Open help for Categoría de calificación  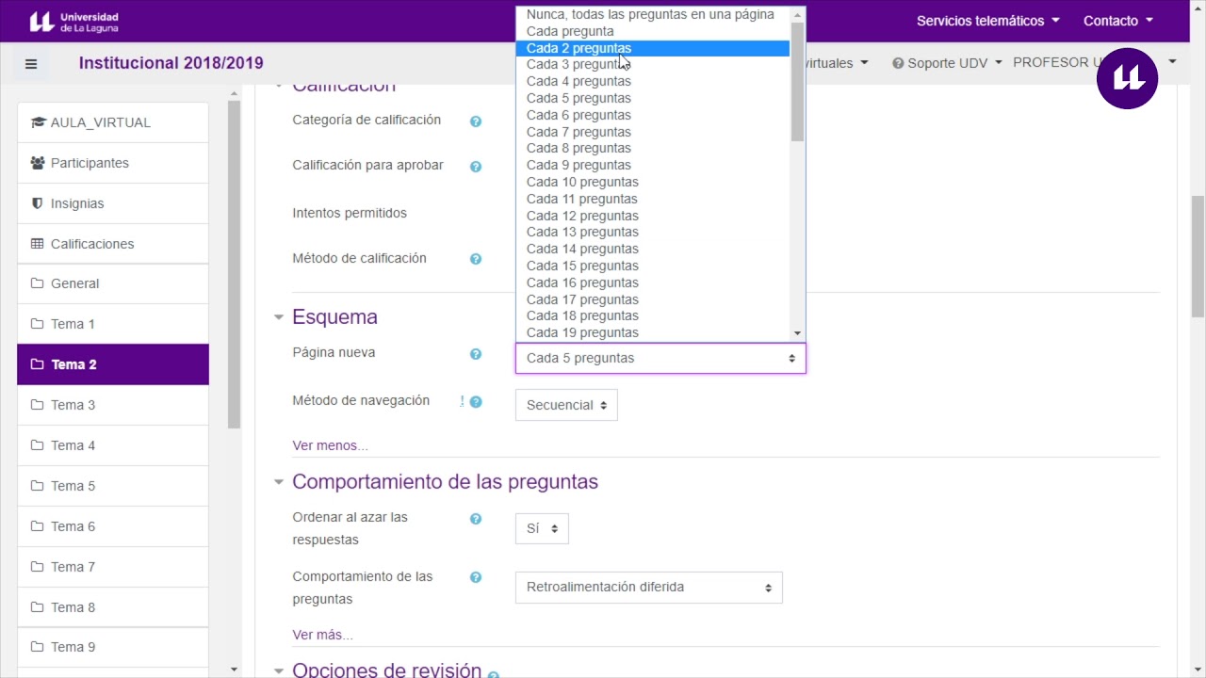coord(476,121)
